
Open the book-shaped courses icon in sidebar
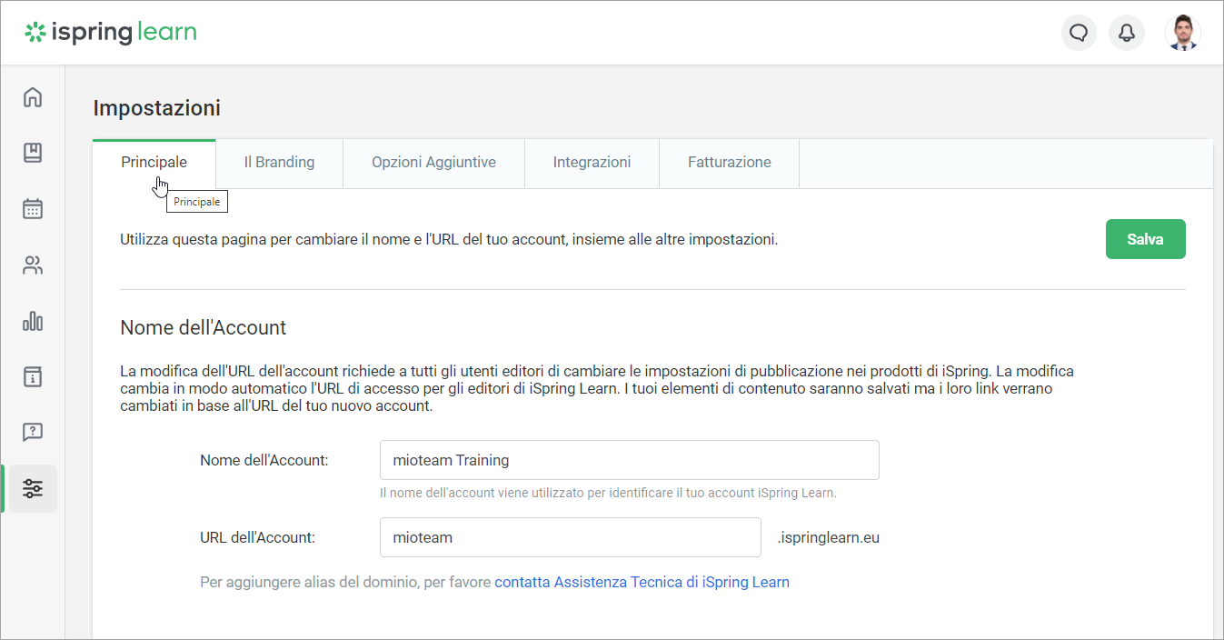tap(33, 153)
